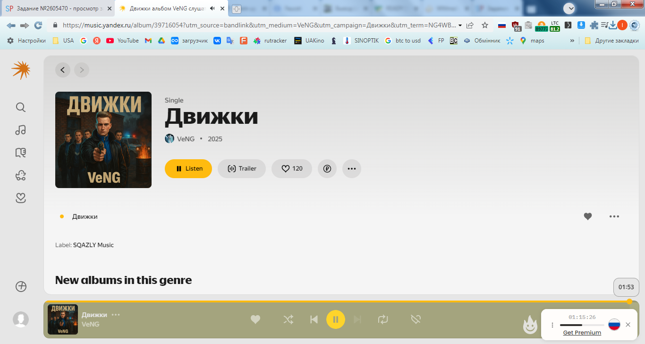Open the USA bookmarks folder
Screen dimensions: 645x344
[63, 41]
